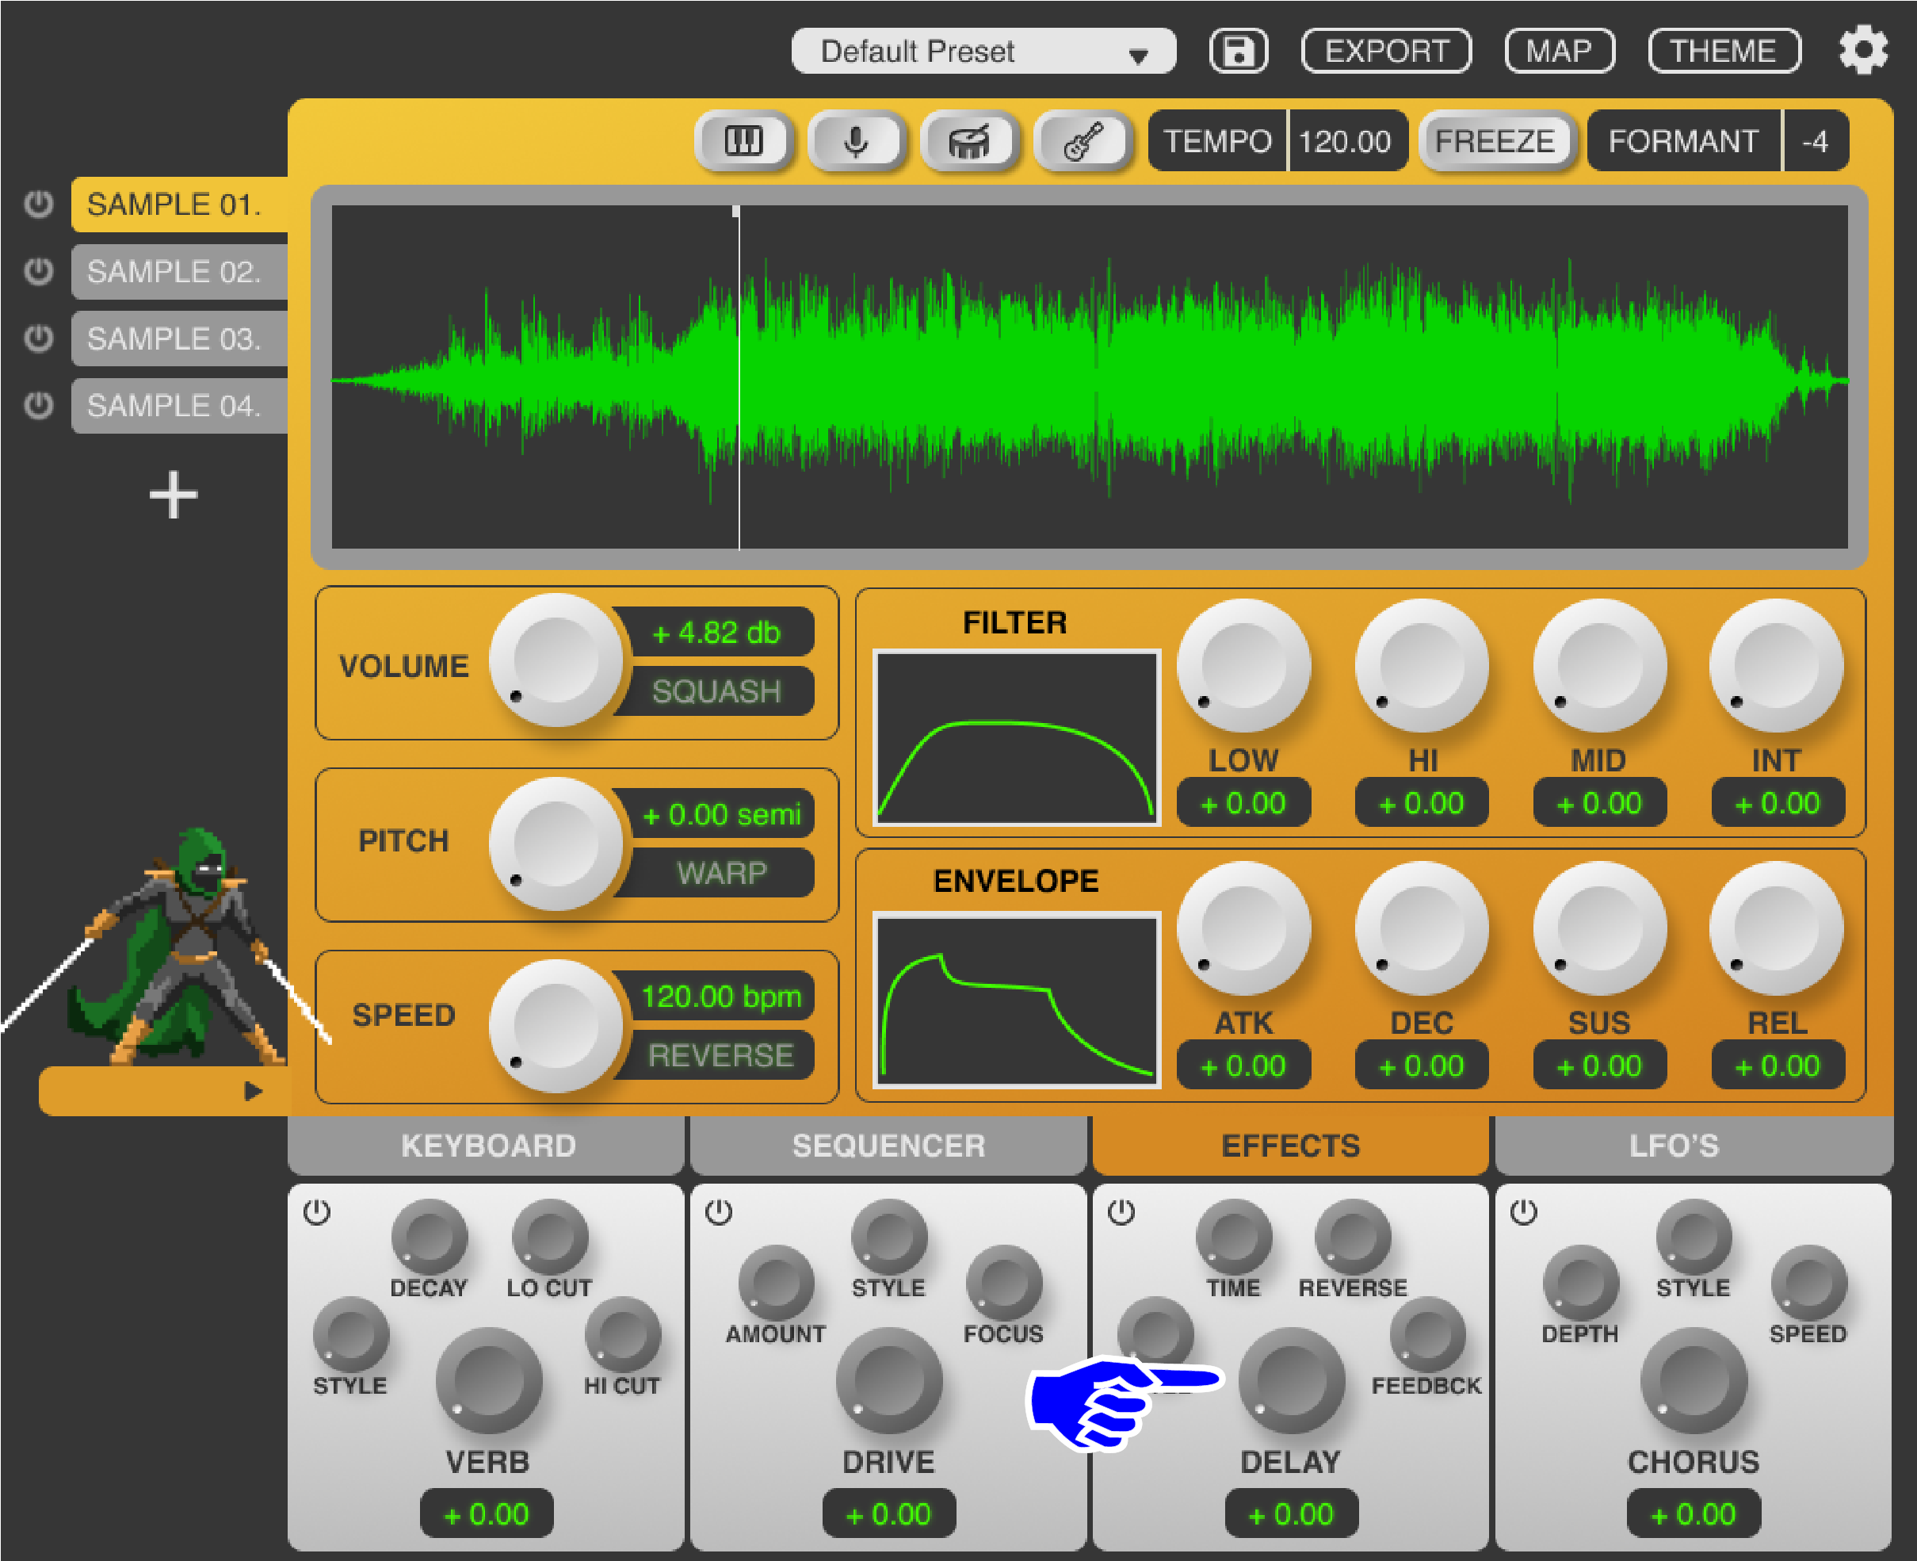
Task: Click the large DELAY main knob
Action: click(x=1292, y=1380)
